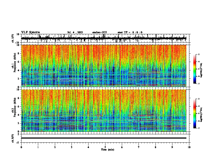Click the "6" kHz tick on ch.2 spectrogram axis

click(19, 106)
